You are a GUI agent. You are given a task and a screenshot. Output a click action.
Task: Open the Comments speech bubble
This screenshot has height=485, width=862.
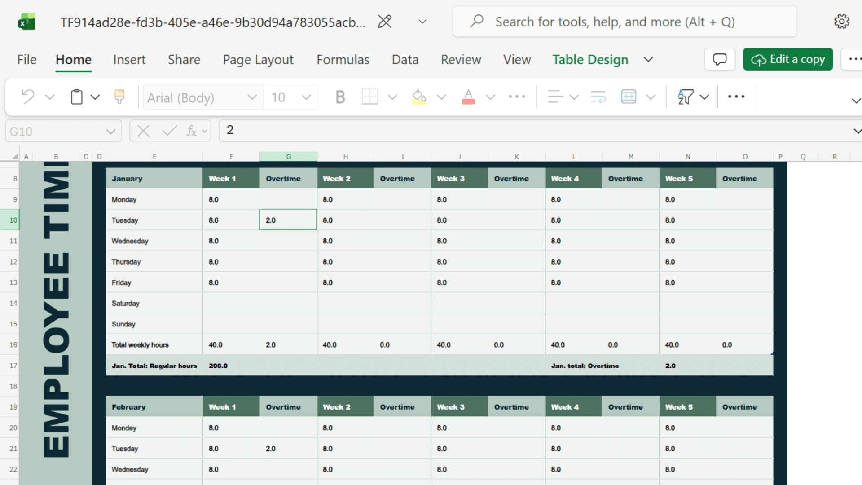coord(720,59)
